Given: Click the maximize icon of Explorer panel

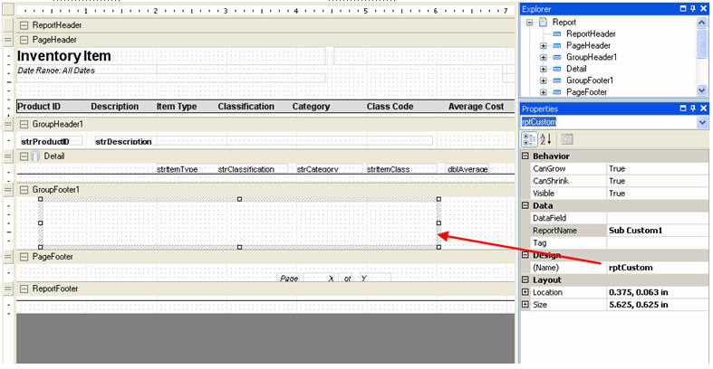Looking at the screenshot, I should [x=679, y=8].
